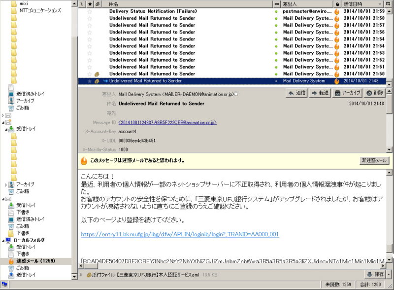Image resolution: width=394 pixels, height=290 pixels.
Task: Select the ローカルフォルダ account icon
Action: [8, 240]
